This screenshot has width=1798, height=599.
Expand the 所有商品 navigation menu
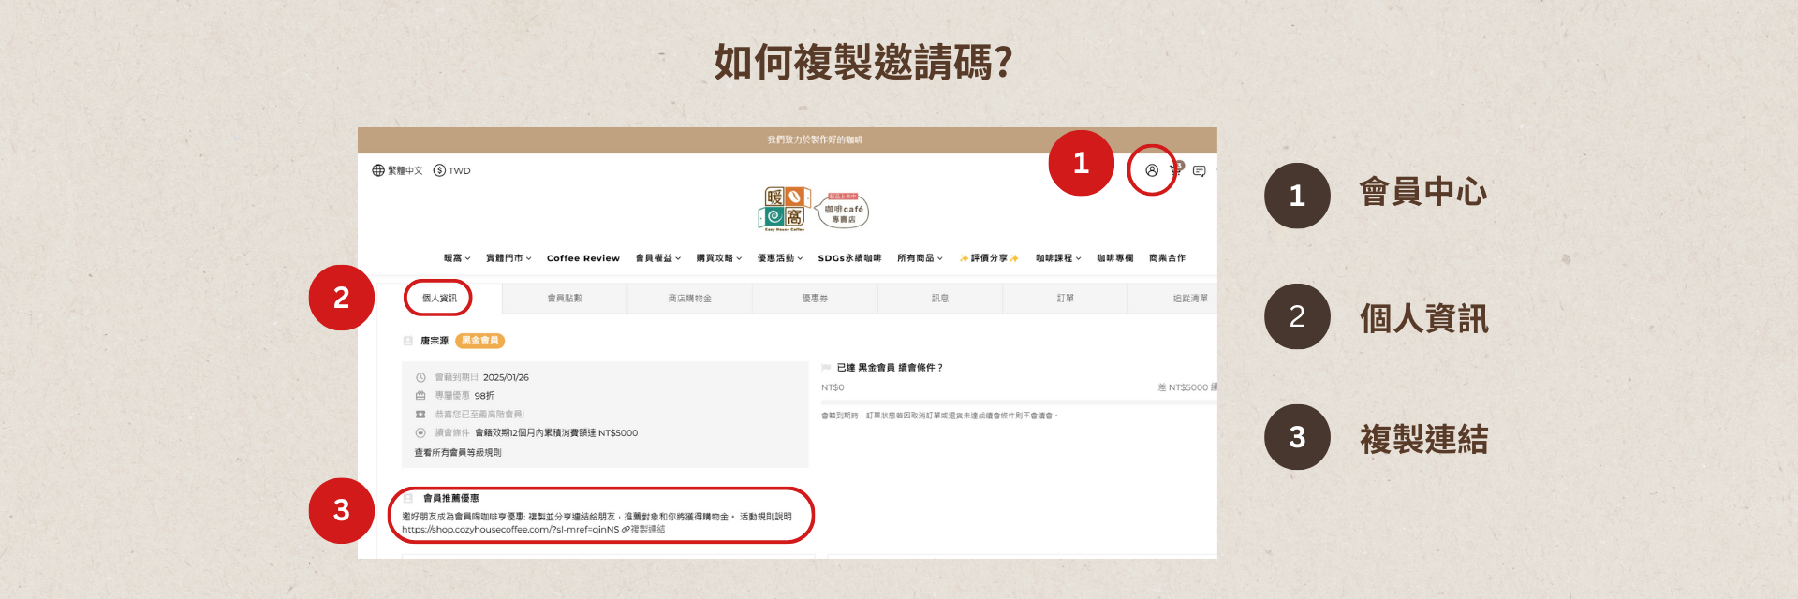coord(920,258)
